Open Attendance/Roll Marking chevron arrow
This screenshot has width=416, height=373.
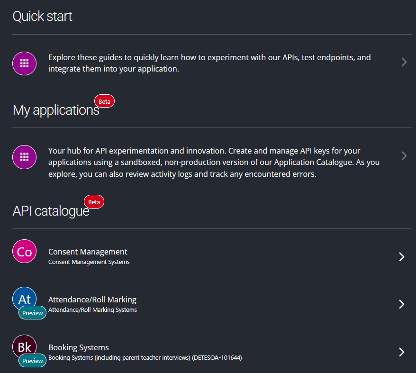[x=402, y=304]
